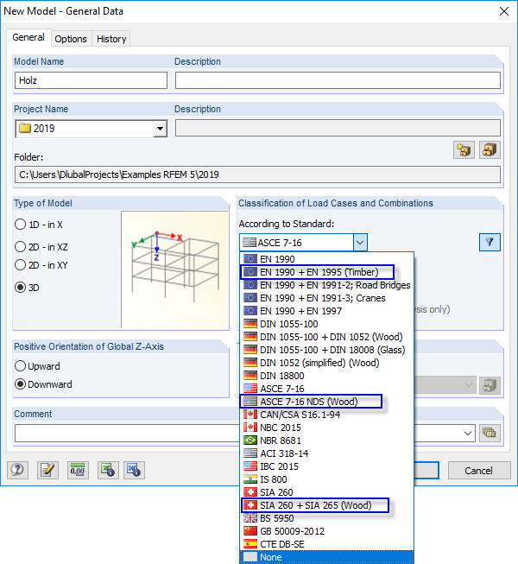Select DIN 1052 (simplified) (Wood)
The width and height of the screenshot is (518, 564).
[326, 363]
